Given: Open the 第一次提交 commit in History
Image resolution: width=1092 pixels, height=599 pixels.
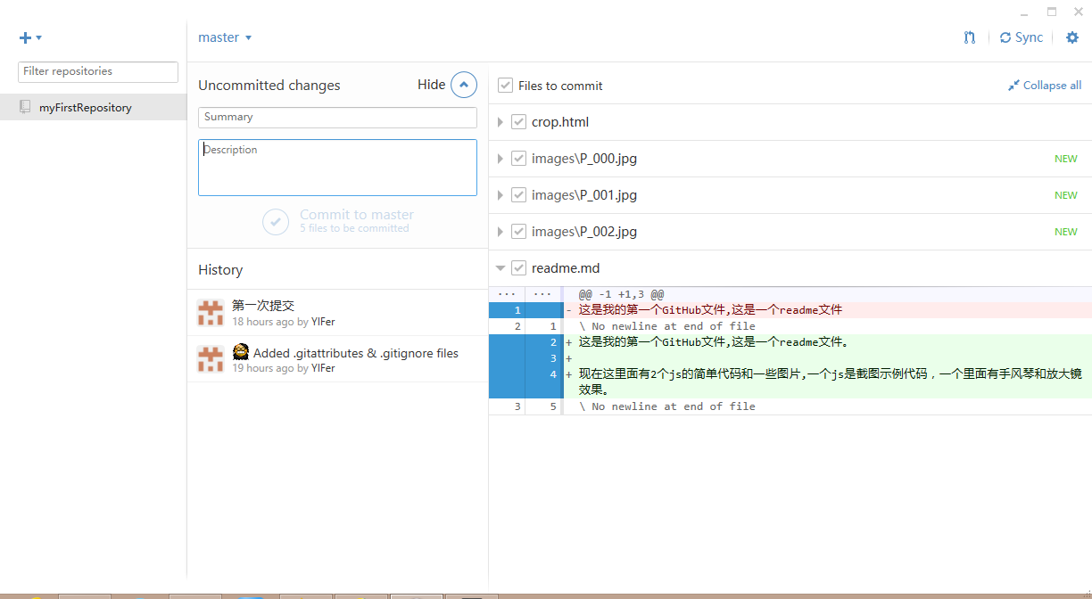Looking at the screenshot, I should click(x=337, y=313).
